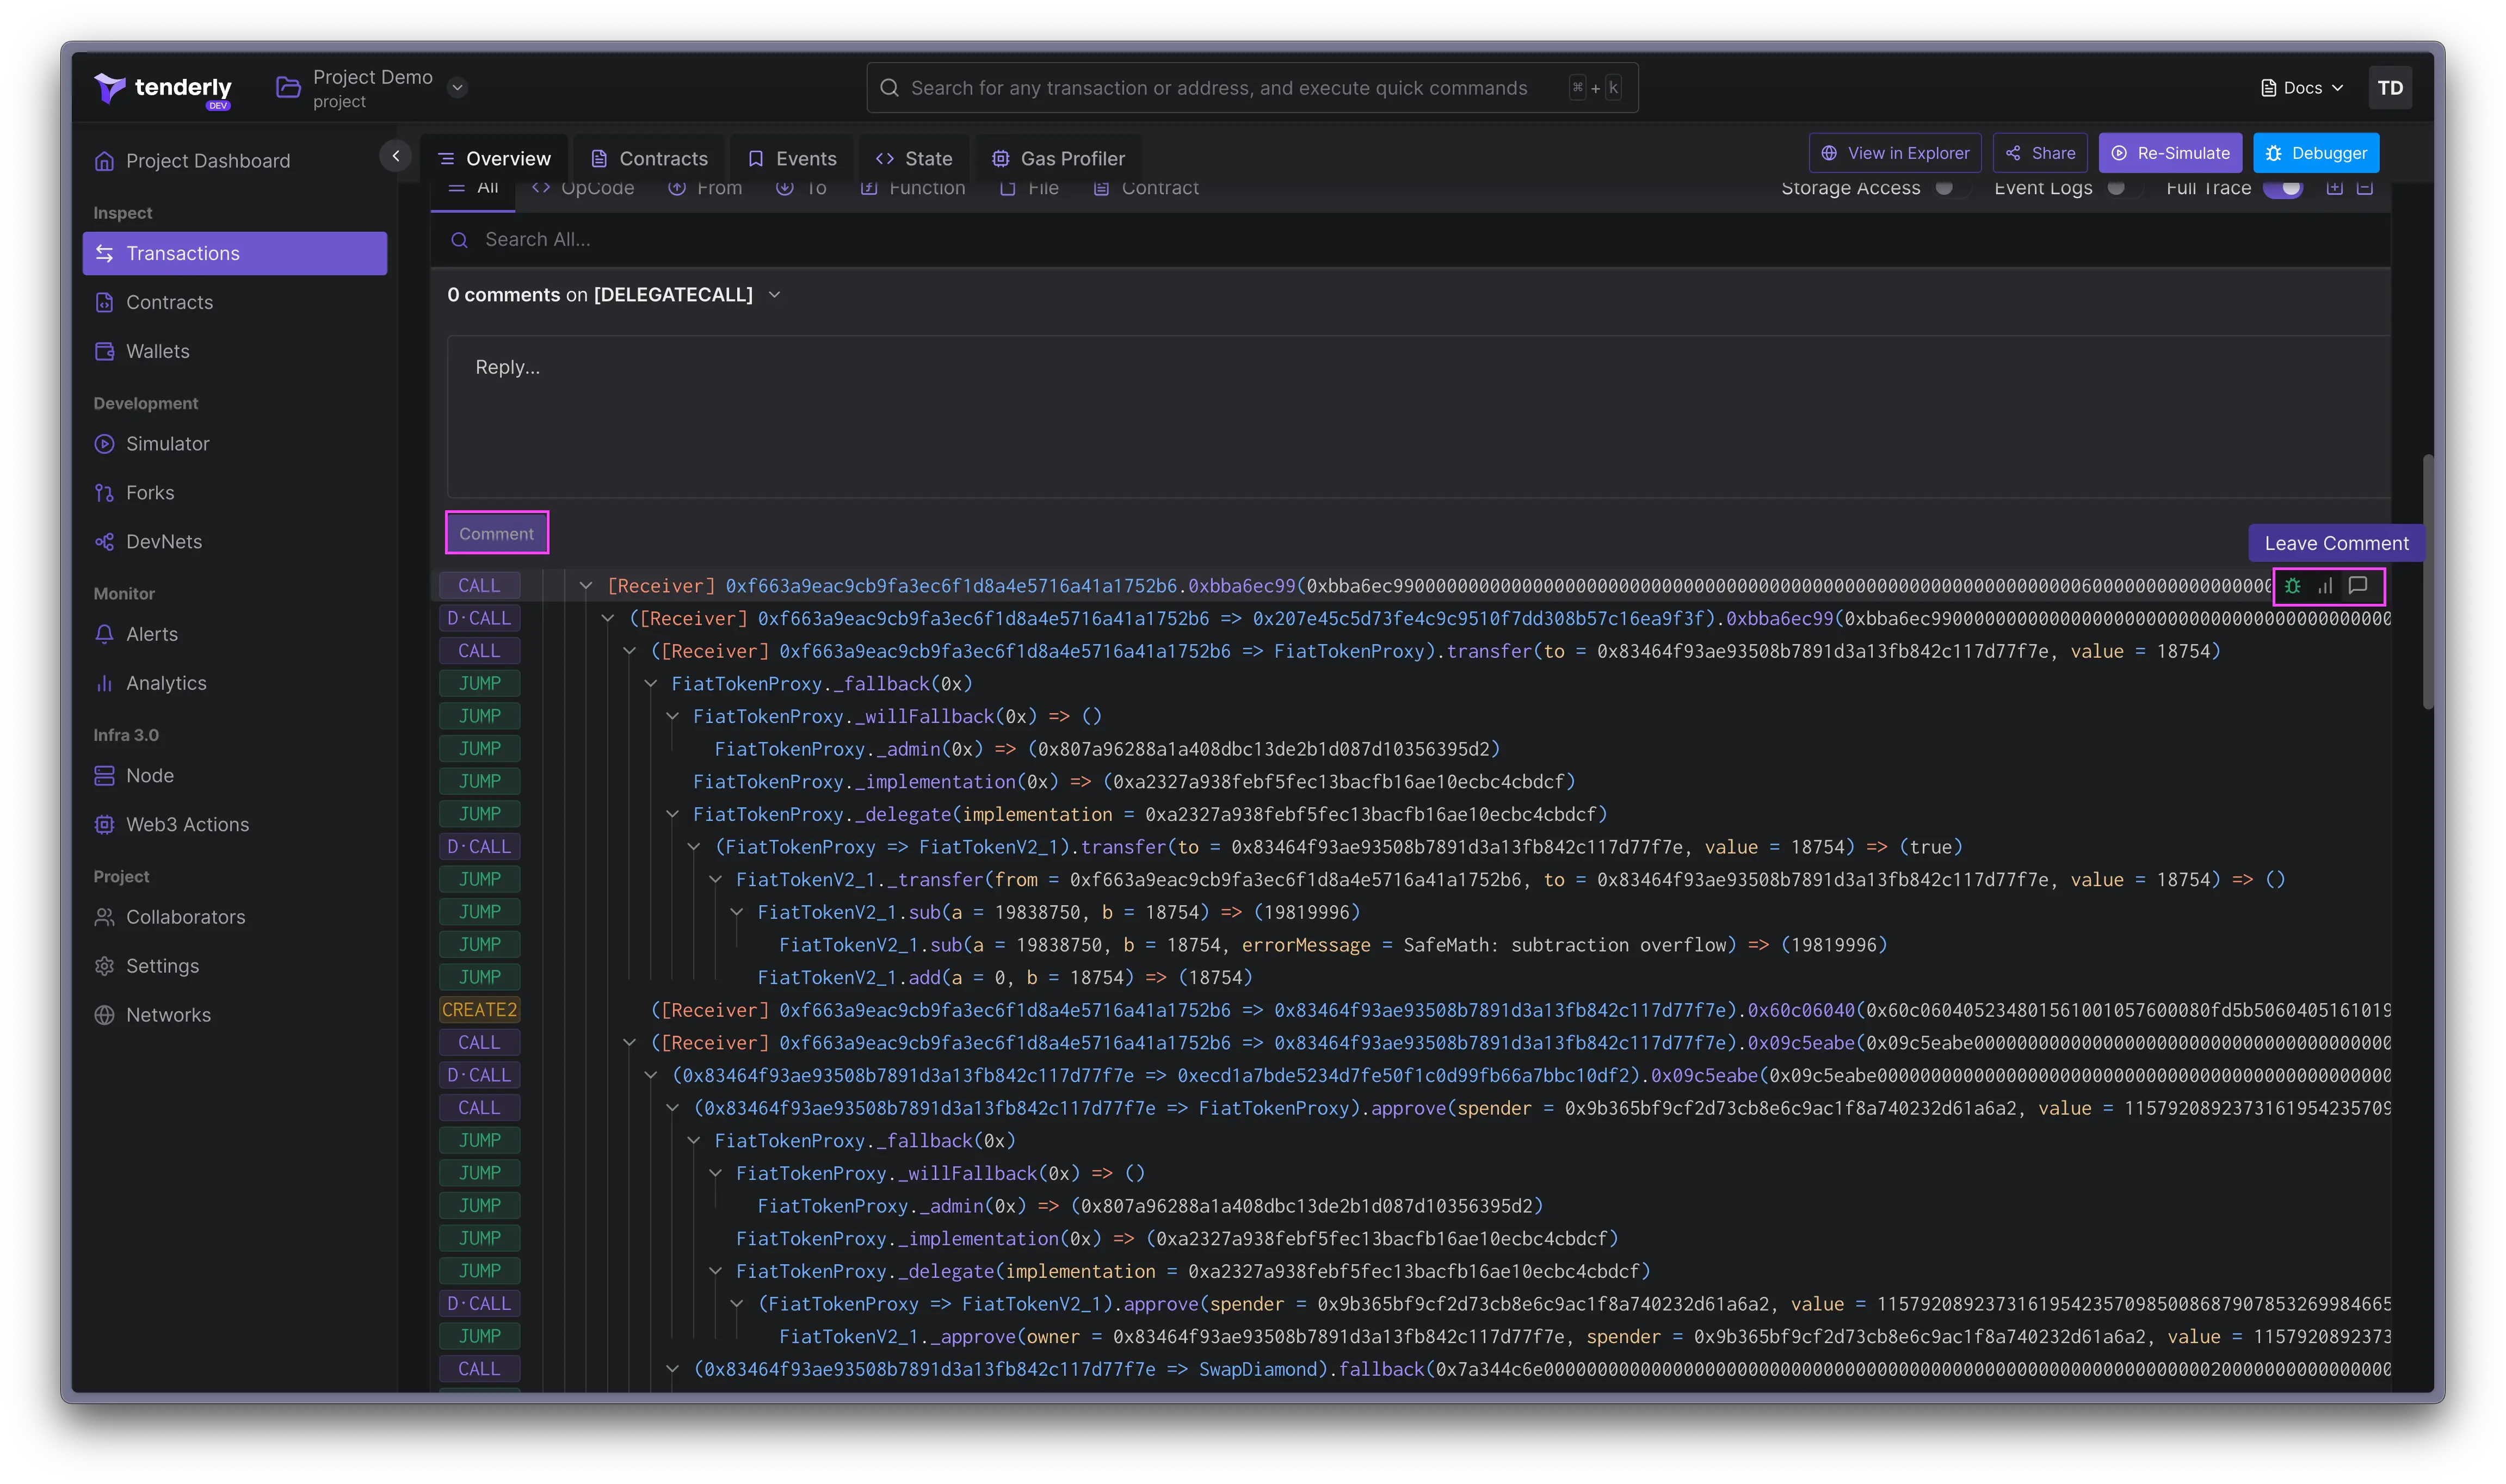This screenshot has width=2506, height=1484.
Task: Click the Search All trace field
Action: click(x=1410, y=240)
